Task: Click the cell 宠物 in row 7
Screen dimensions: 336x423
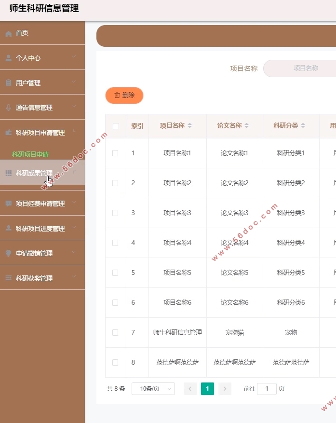Action: point(291,333)
